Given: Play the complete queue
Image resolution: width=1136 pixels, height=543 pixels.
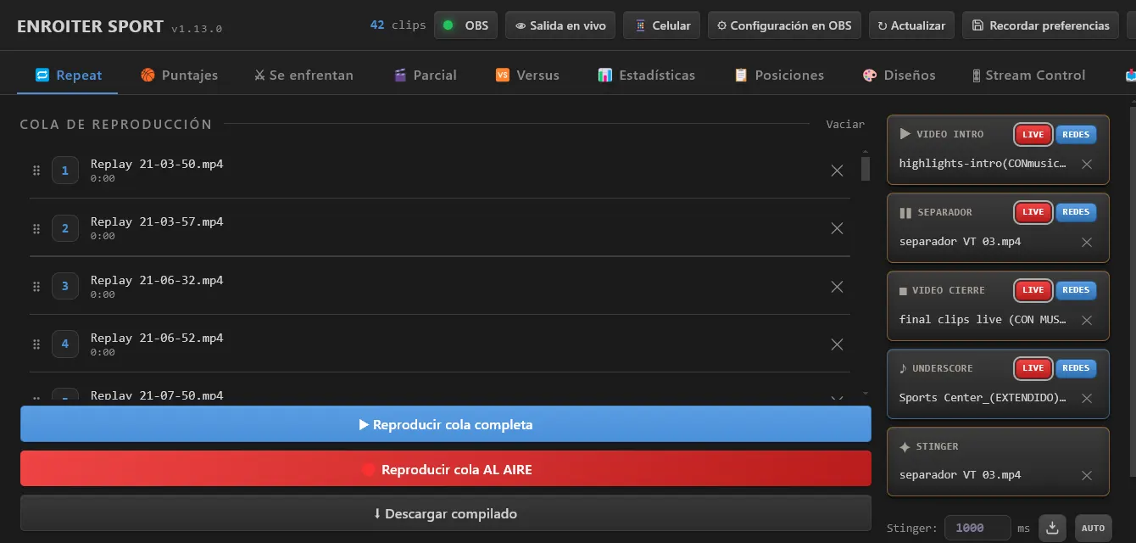Looking at the screenshot, I should (x=446, y=424).
